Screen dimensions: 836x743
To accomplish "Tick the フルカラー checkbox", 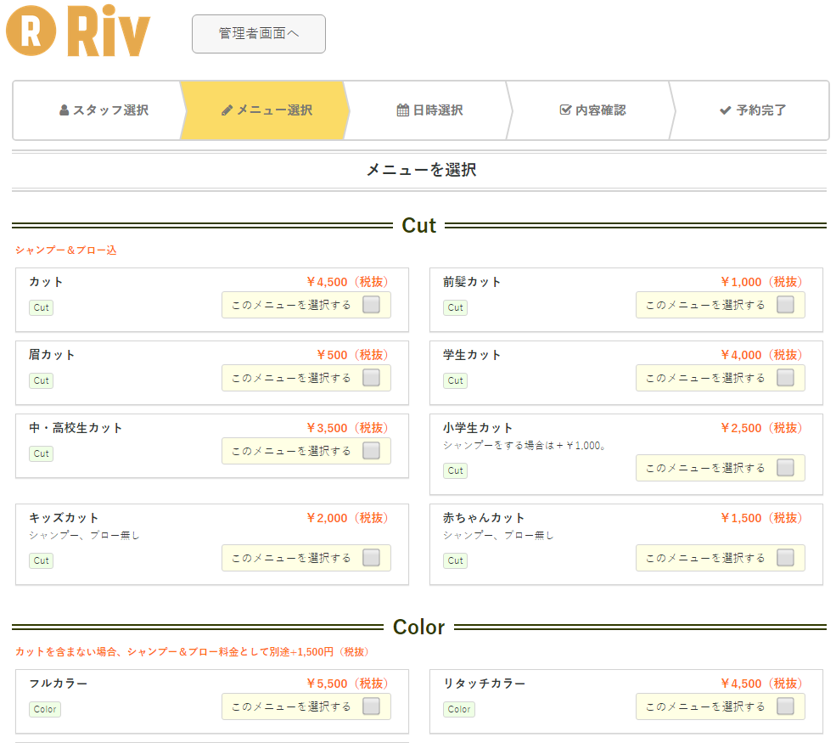I will pyautogui.click(x=371, y=706).
